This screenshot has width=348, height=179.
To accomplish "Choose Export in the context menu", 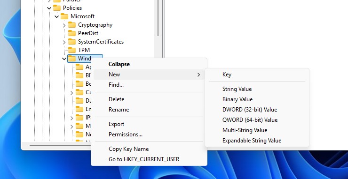I will (149, 124).
